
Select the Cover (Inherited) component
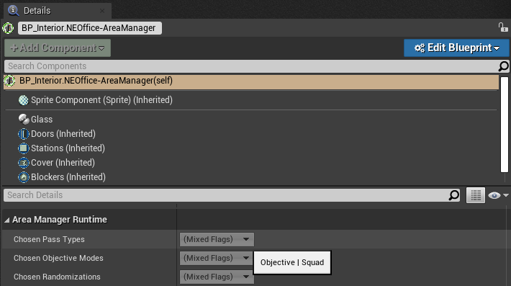point(63,162)
